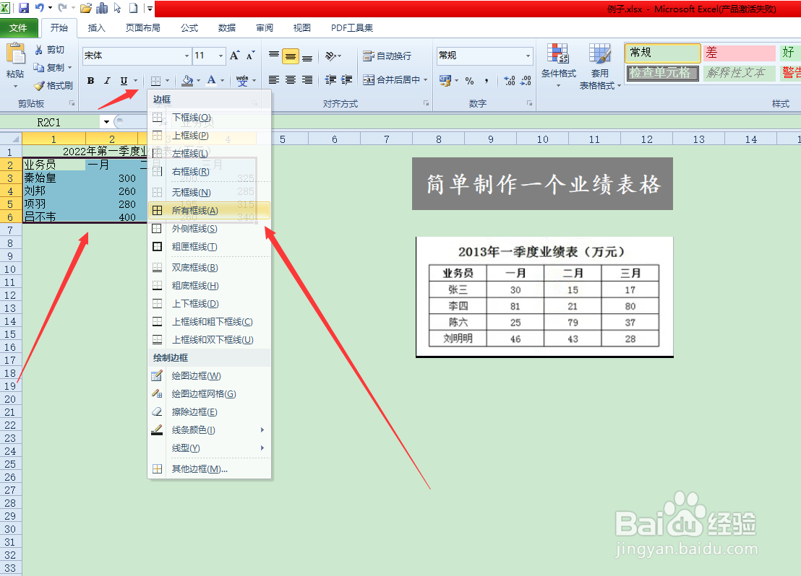Open the font name dropdown 宋体
Viewport: 801px width, 576px height.
[186, 56]
